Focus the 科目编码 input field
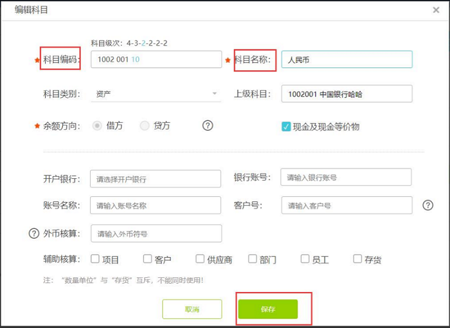The image size is (450, 328). click(156, 59)
